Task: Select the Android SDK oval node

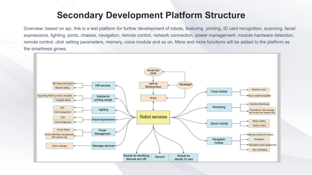Action: (153, 72)
